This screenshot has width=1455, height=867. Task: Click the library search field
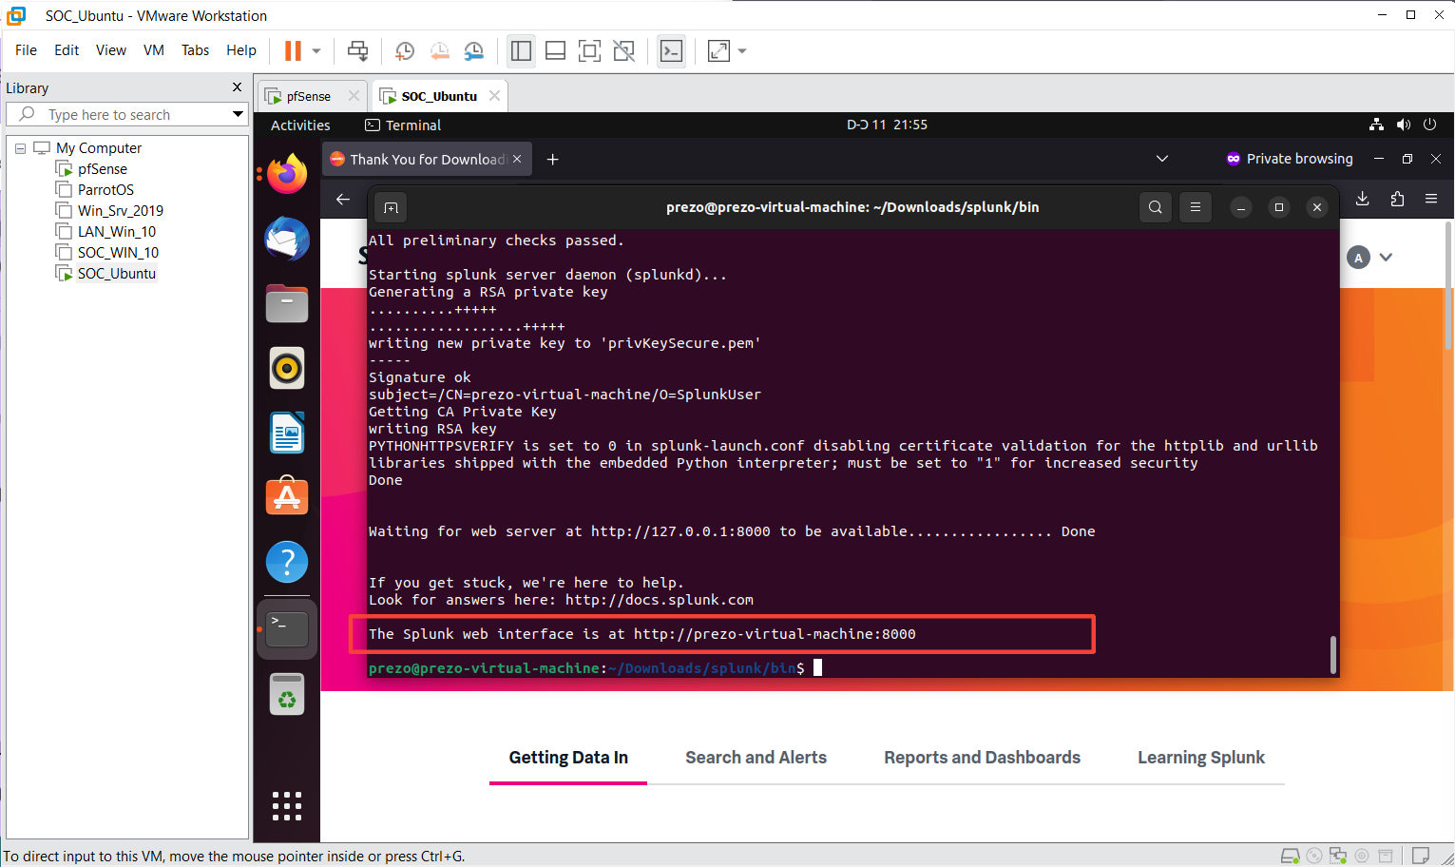126,114
